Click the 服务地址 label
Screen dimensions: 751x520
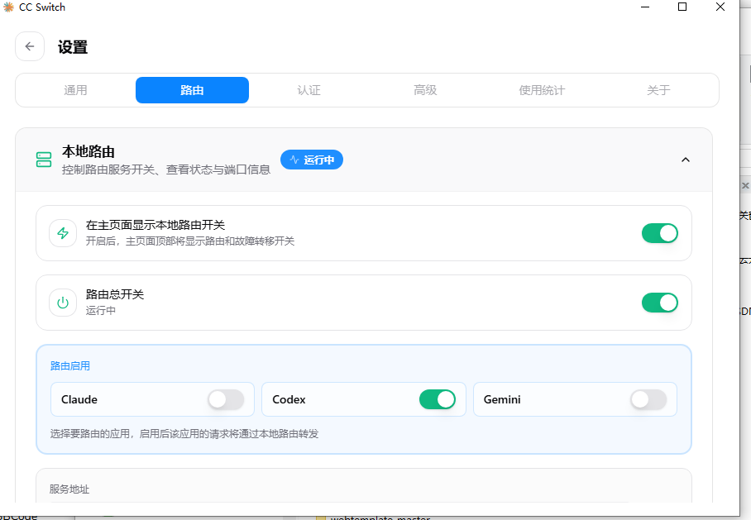point(69,489)
